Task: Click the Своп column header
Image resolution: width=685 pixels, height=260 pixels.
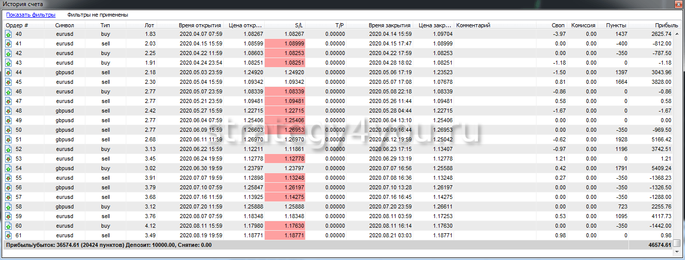Action: click(558, 25)
